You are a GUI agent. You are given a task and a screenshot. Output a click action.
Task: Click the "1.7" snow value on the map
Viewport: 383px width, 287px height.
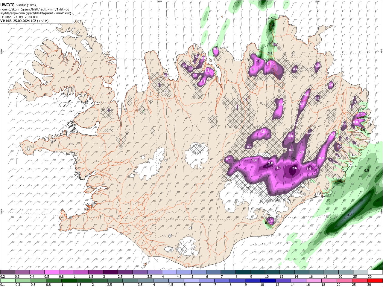click(x=279, y=168)
